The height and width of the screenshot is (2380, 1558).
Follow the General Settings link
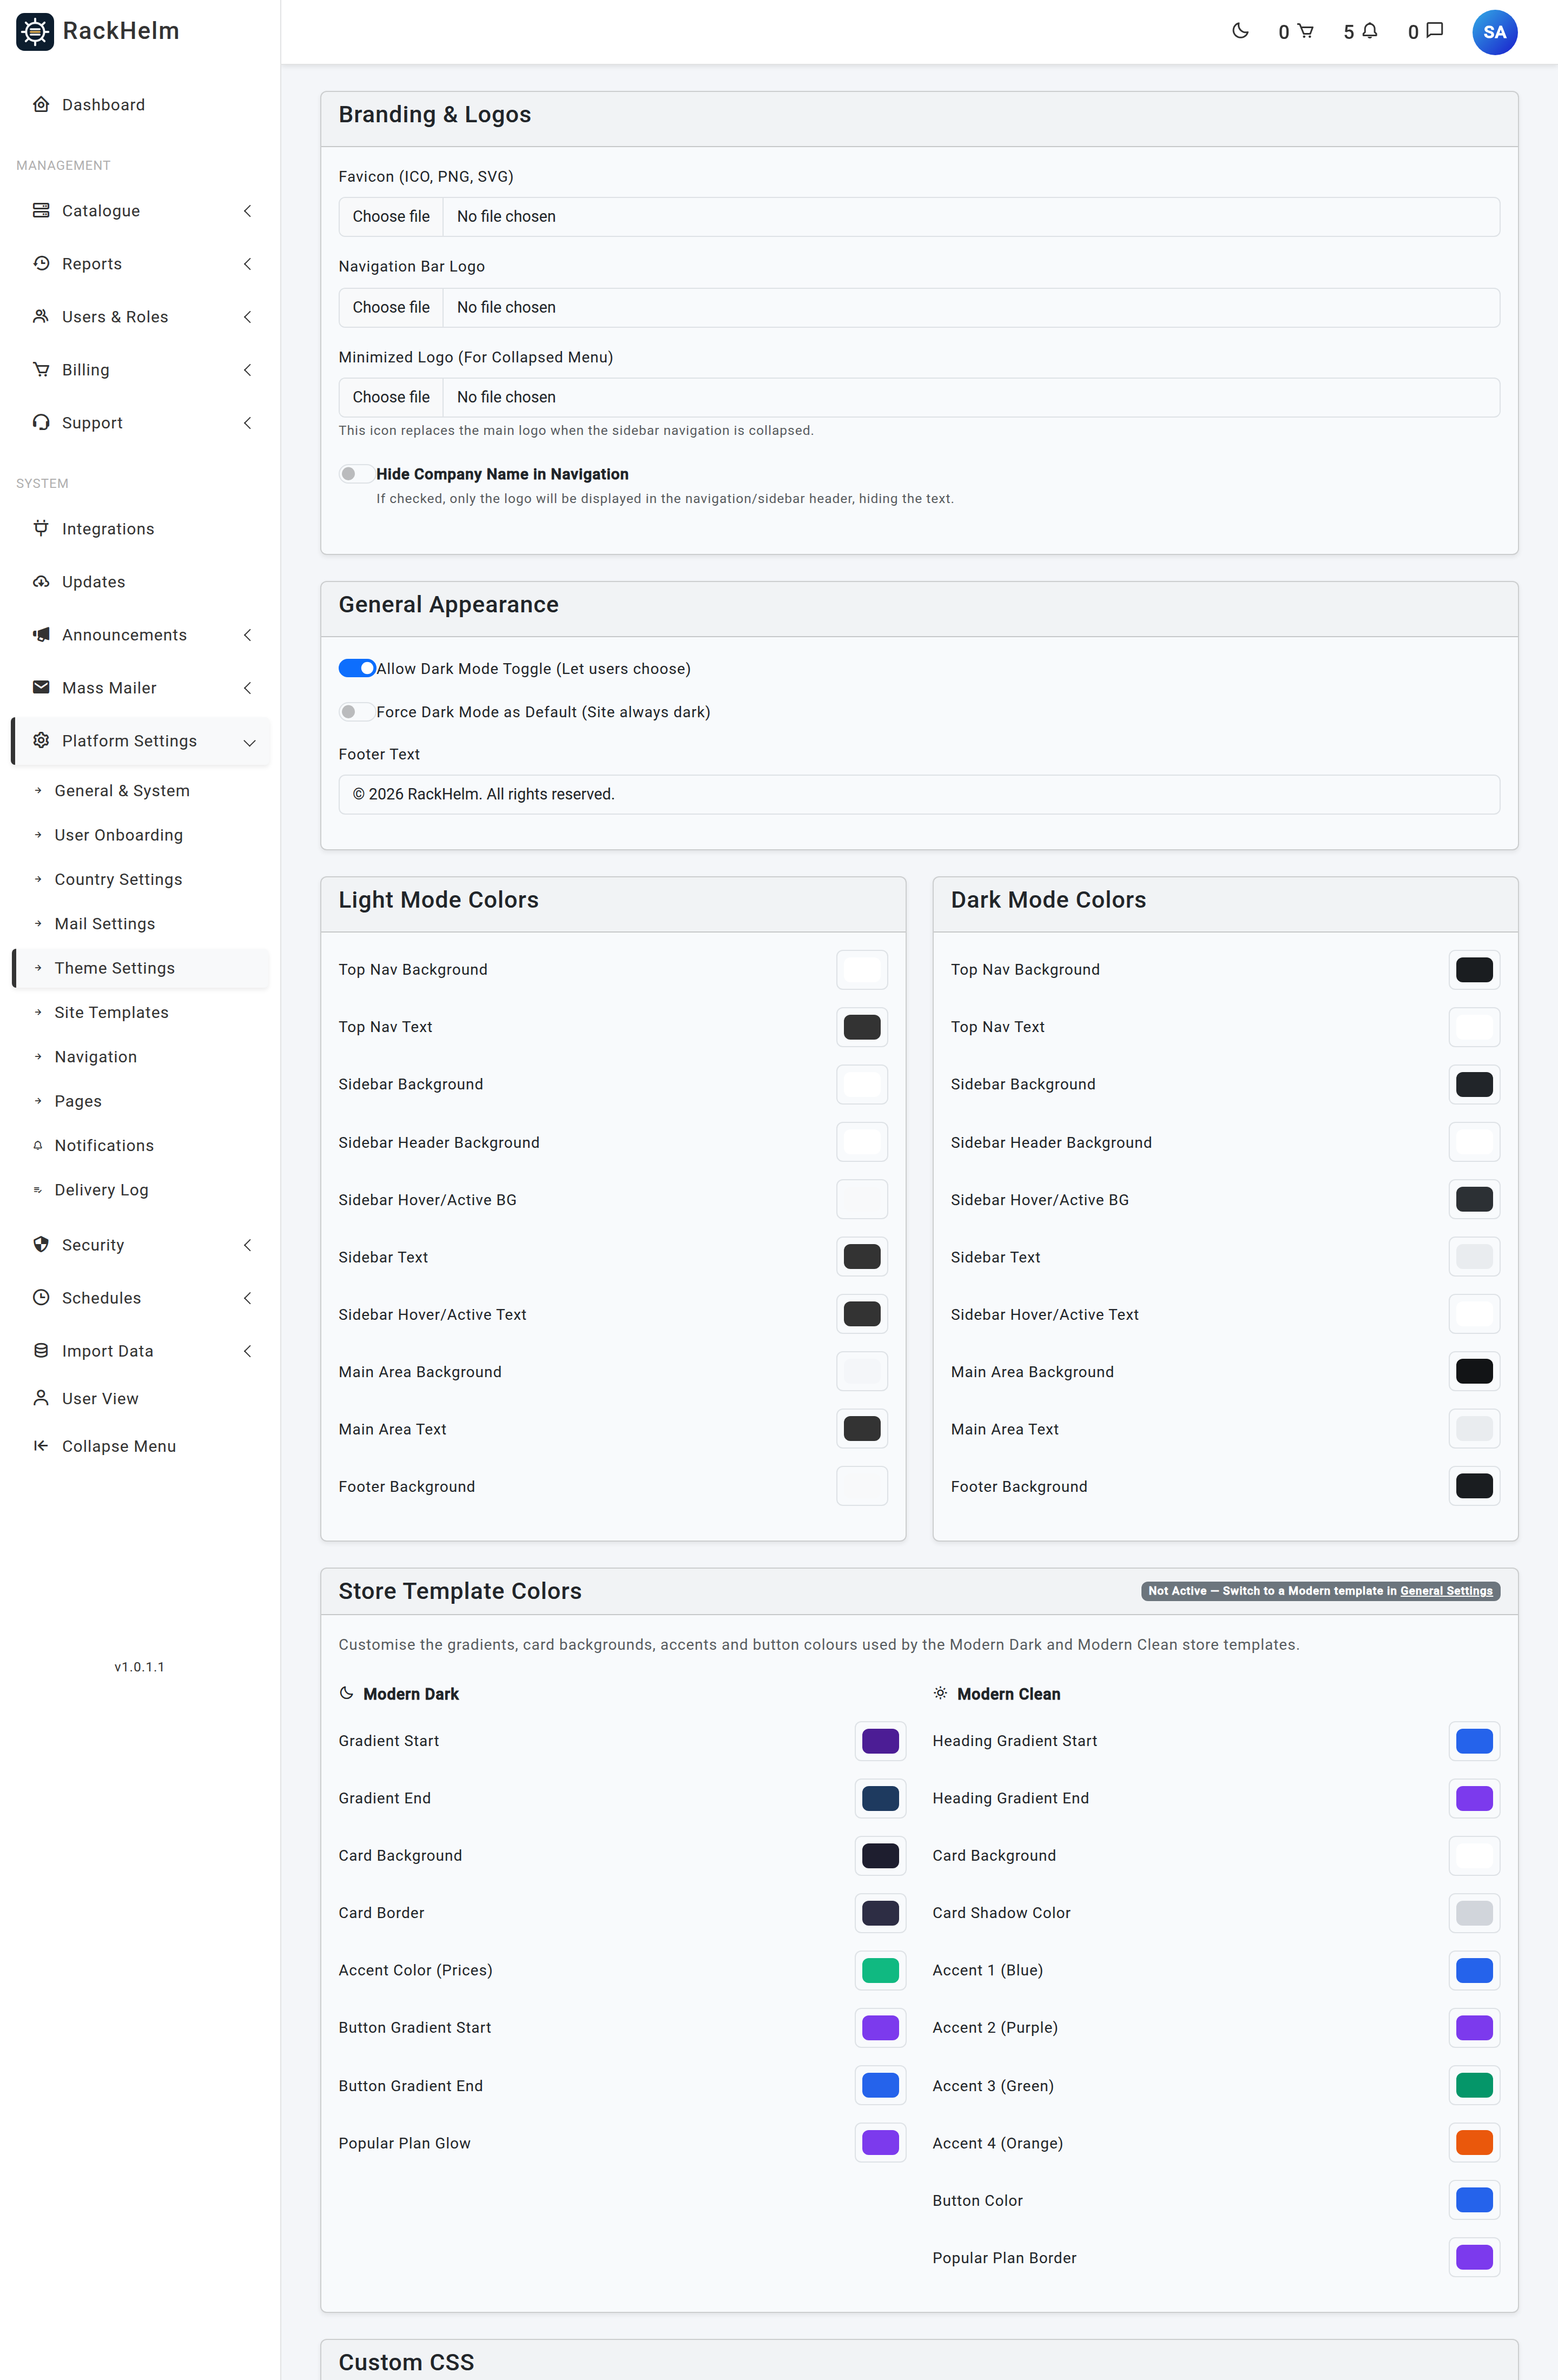click(x=1446, y=1591)
